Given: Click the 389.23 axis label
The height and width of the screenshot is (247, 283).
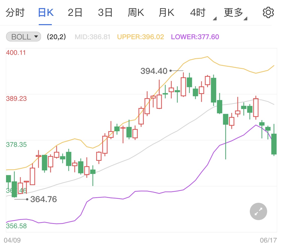Looking at the screenshot, I should [16, 98].
